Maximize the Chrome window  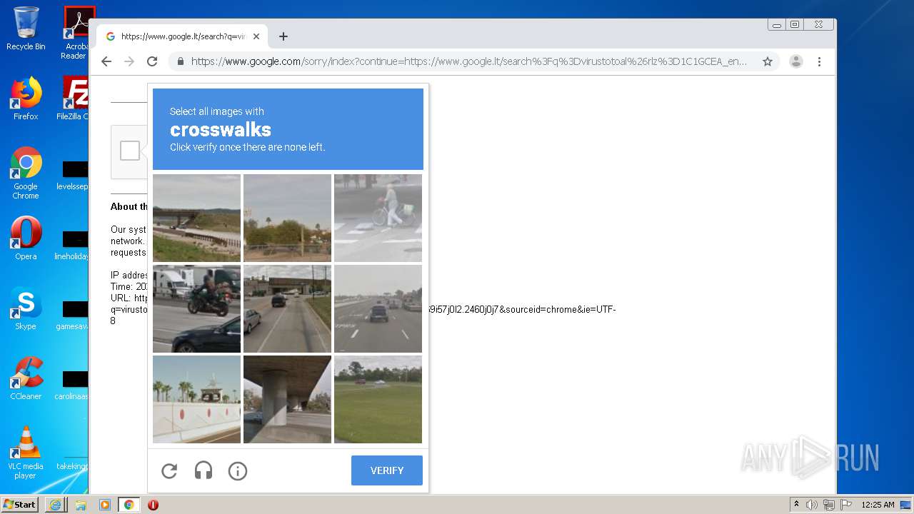click(x=794, y=24)
